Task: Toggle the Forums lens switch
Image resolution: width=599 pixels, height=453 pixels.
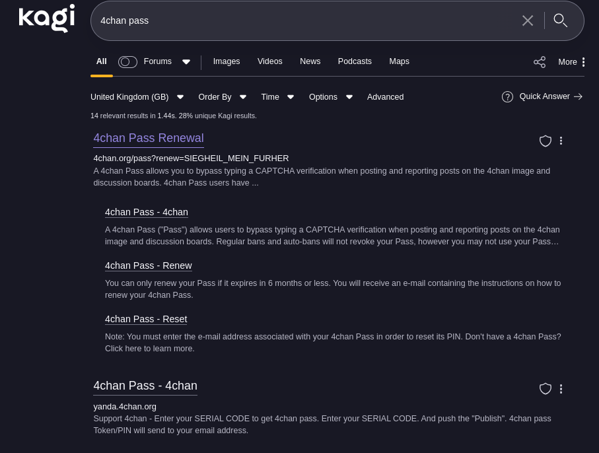Action: coord(127,62)
